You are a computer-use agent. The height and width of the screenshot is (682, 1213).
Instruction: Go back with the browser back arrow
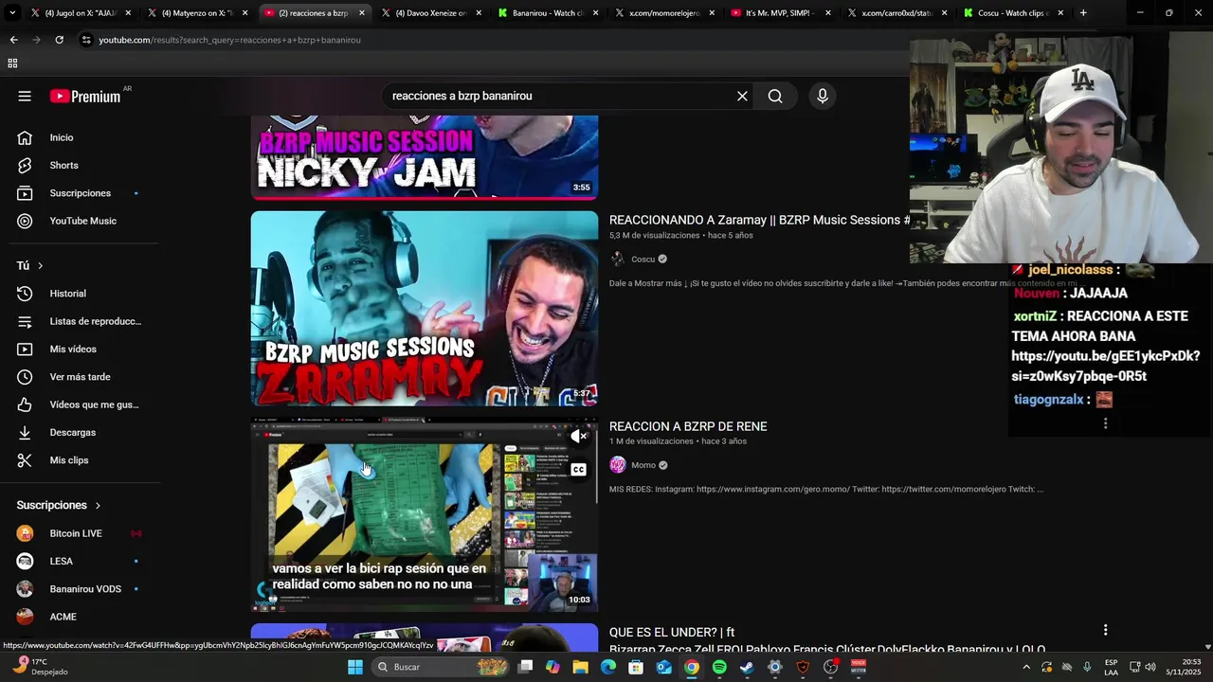(13, 40)
